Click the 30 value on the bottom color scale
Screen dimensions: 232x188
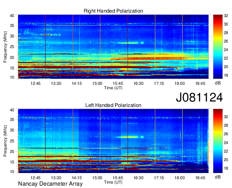tap(226, 117)
